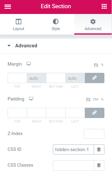Choose EM unit for Padding

pos(96,99)
